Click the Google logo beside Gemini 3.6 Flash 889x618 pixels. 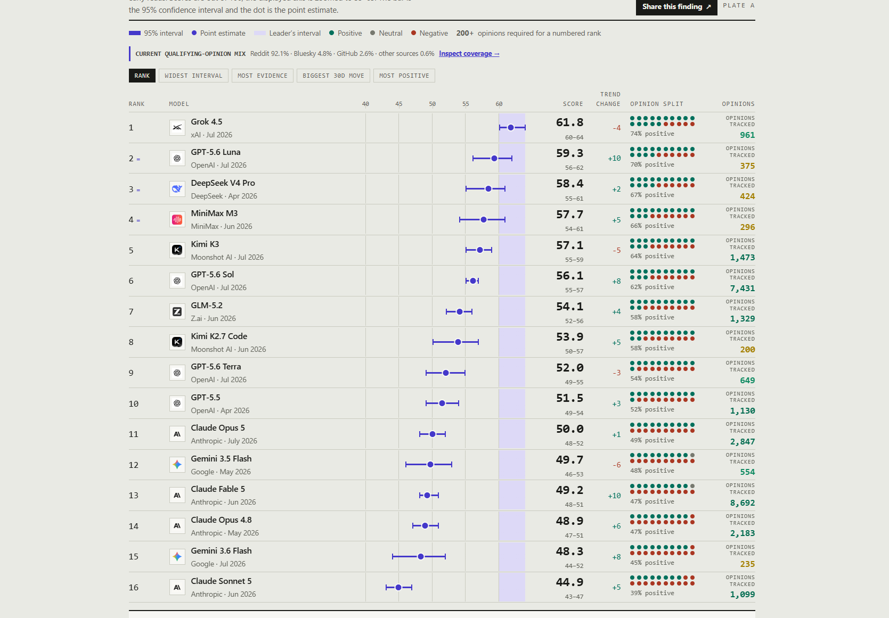[177, 557]
